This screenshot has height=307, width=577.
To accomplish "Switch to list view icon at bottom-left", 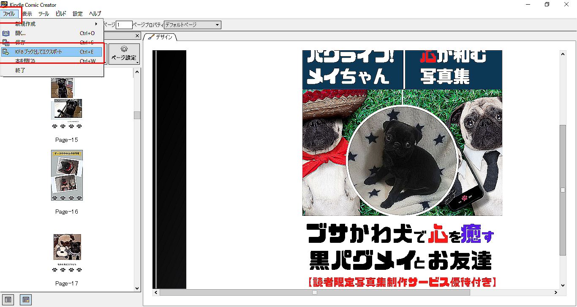I will (8, 299).
